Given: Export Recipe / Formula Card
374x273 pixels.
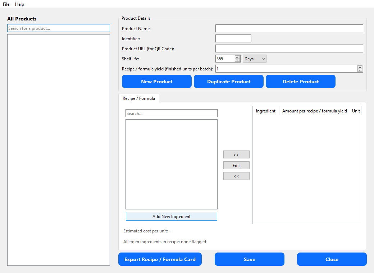Looking at the screenshot, I should pos(160,259).
